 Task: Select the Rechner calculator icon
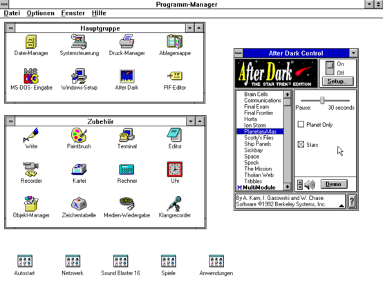click(x=127, y=169)
